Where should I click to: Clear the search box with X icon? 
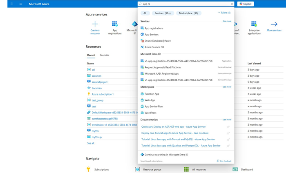click(232, 4)
